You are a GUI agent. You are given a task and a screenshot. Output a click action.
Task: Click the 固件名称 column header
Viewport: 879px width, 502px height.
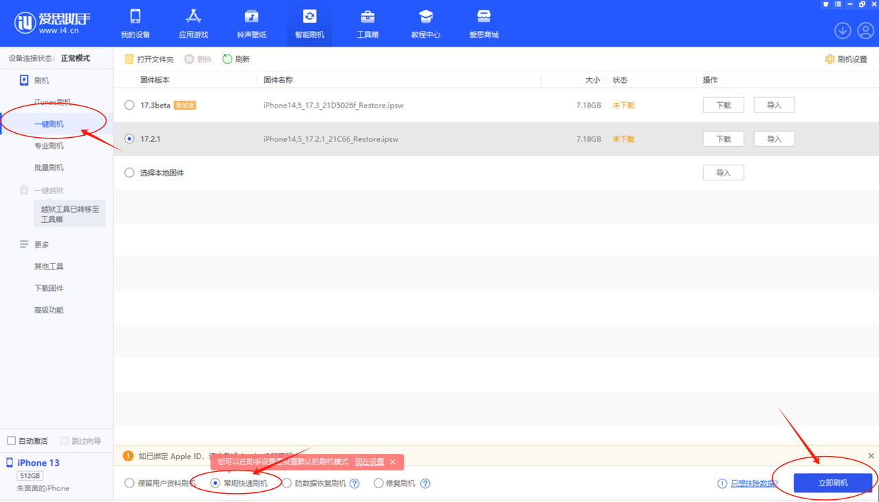coord(278,80)
